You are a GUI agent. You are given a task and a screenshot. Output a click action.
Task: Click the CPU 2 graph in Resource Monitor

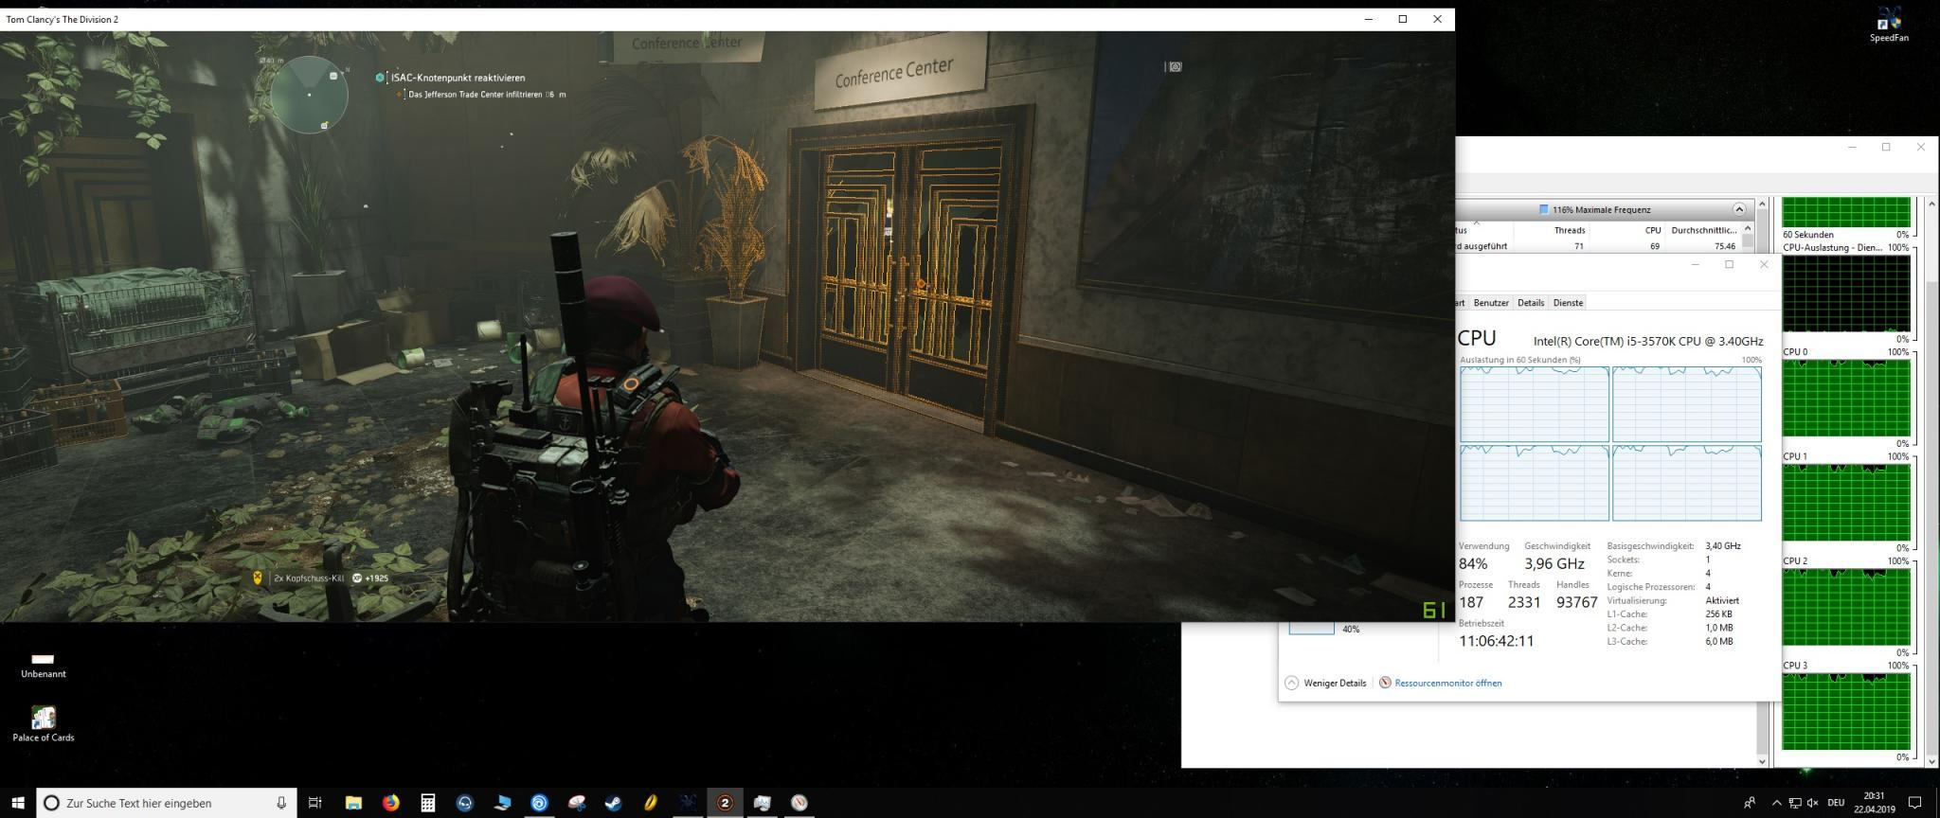pos(1846,606)
